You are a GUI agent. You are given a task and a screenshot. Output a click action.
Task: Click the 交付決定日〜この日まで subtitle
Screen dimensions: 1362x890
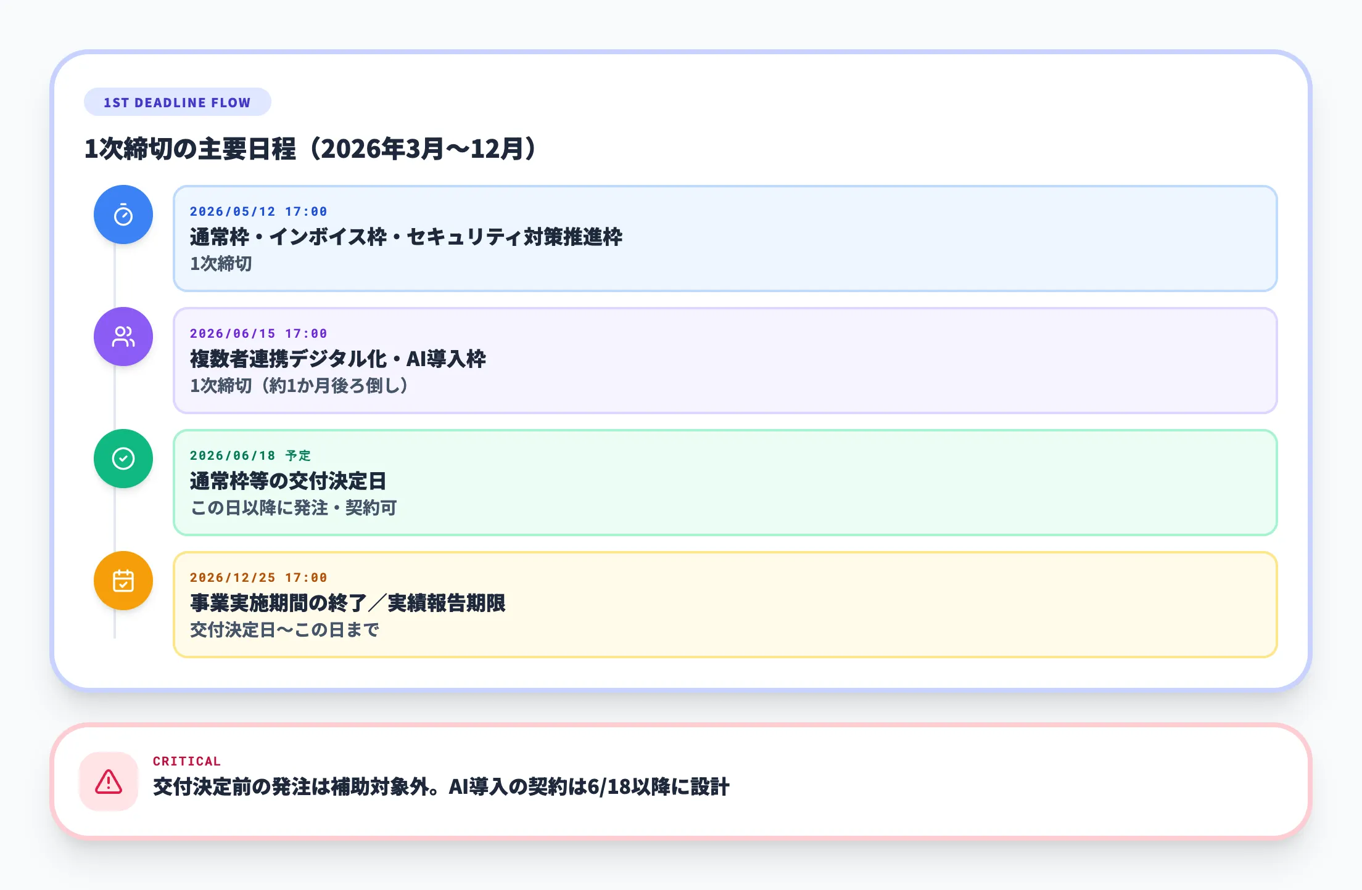pyautogui.click(x=284, y=630)
